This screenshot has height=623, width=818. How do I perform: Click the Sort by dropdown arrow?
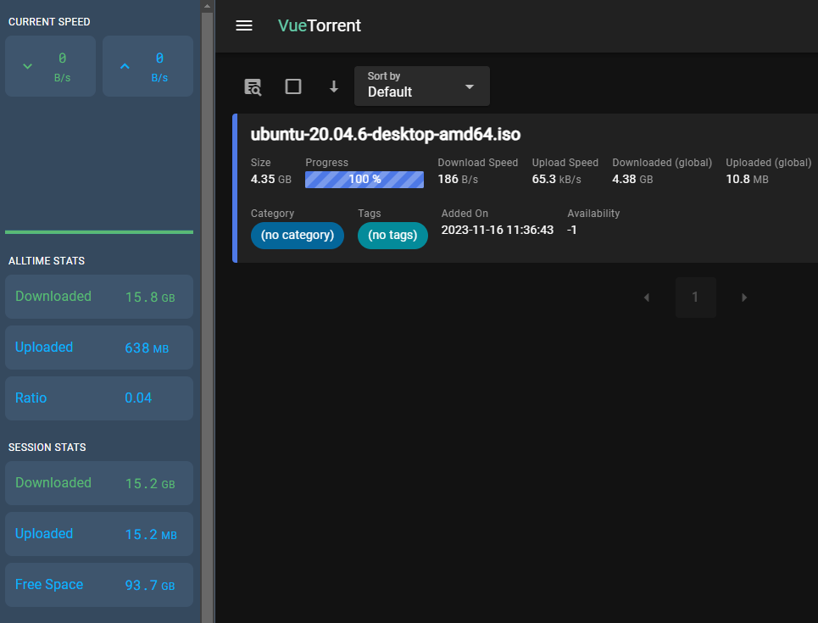point(470,86)
